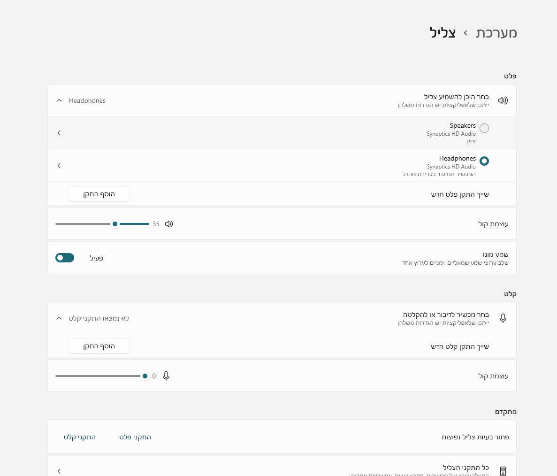Open Speakers device properties via its chevron
Image resolution: width=557 pixels, height=476 pixels.
(x=59, y=133)
